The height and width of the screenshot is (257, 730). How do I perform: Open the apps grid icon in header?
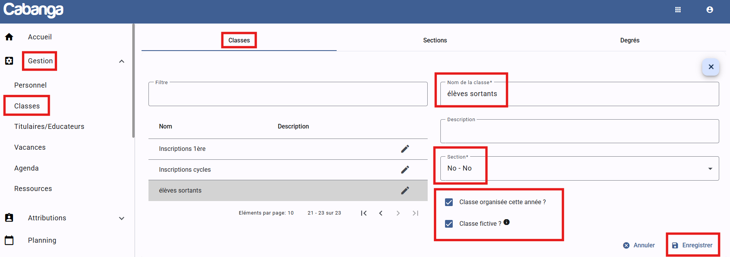(678, 10)
